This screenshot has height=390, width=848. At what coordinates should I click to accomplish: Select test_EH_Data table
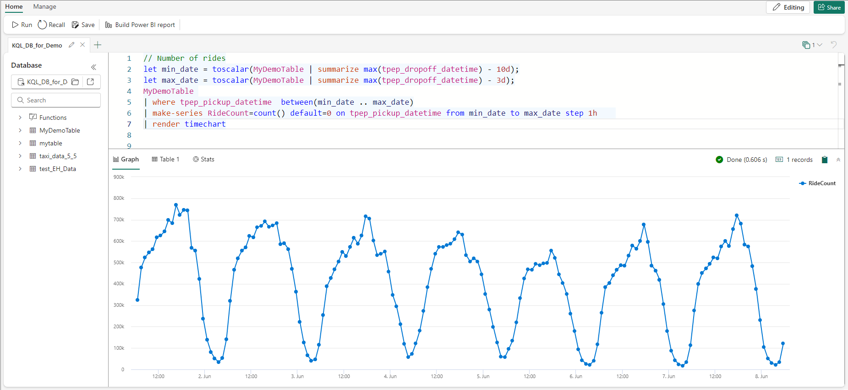(x=57, y=169)
